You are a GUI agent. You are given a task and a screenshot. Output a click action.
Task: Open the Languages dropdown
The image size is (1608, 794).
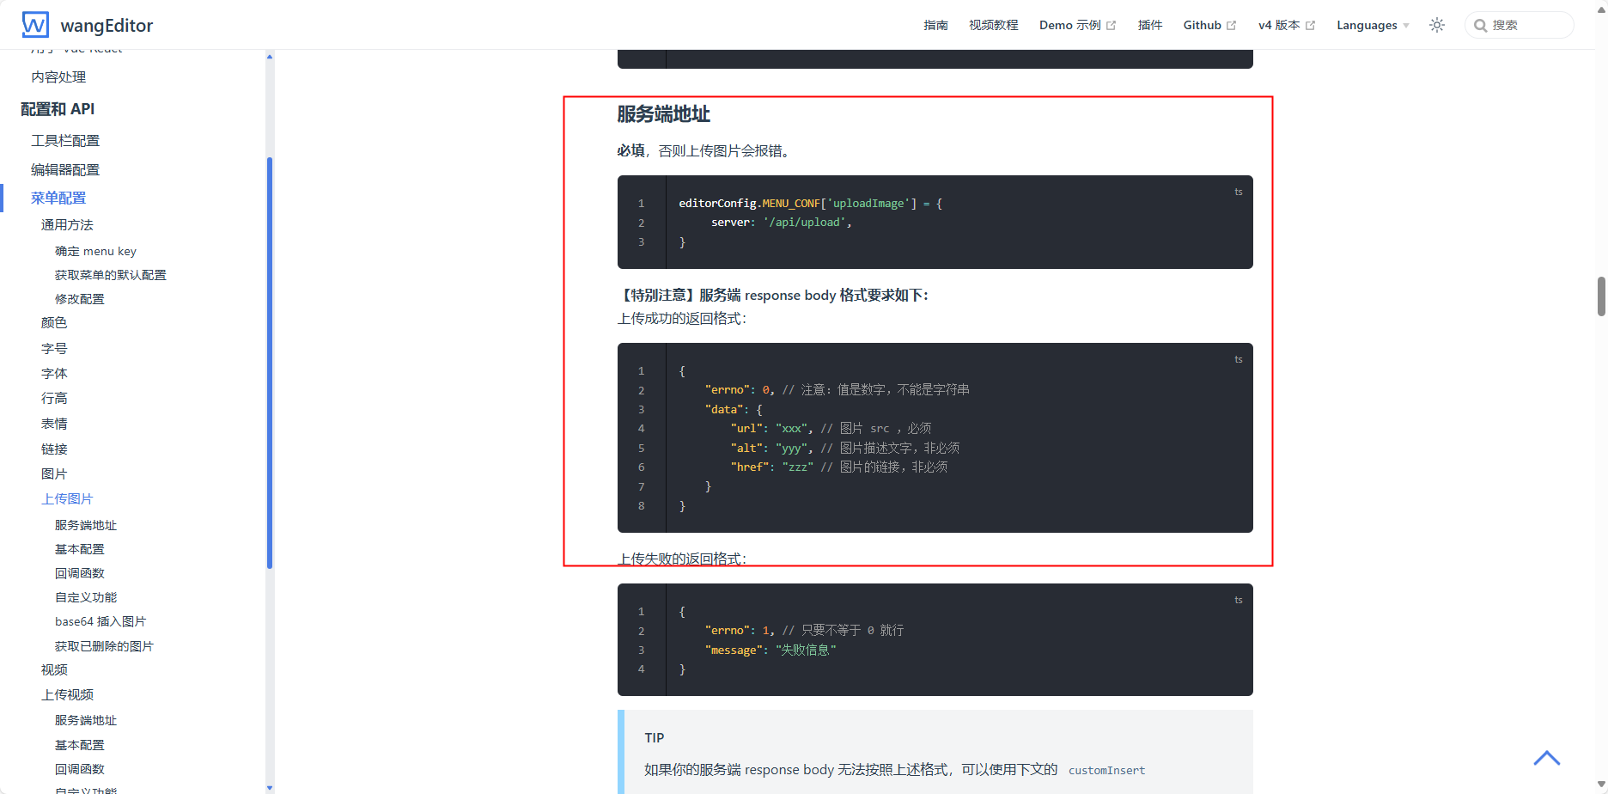click(x=1373, y=25)
